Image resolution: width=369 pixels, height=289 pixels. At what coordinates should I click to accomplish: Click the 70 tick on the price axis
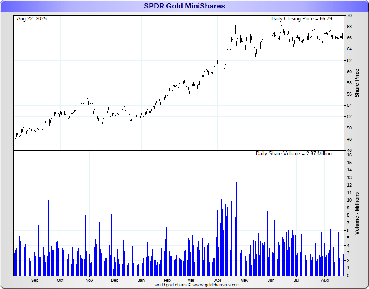(x=349, y=15)
